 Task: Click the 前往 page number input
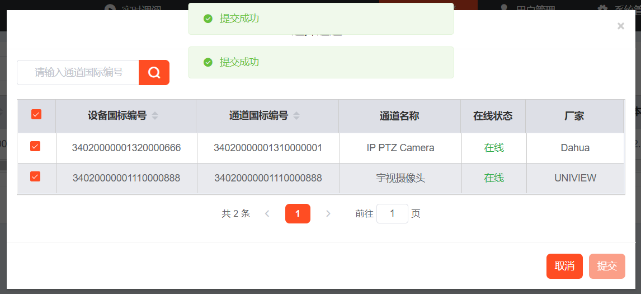[x=393, y=213]
